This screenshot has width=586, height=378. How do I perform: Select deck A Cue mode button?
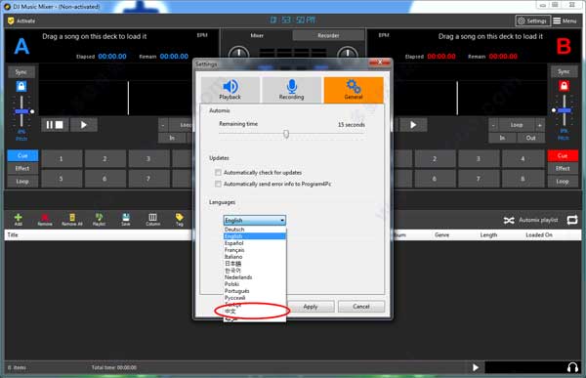coord(22,155)
